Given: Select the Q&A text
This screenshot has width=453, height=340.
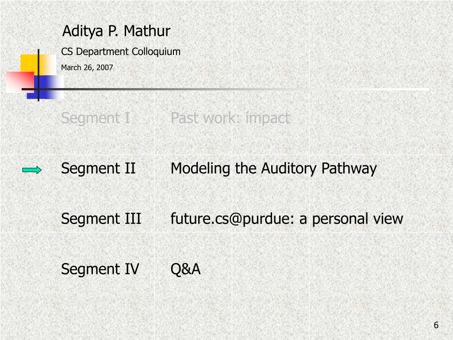Looking at the screenshot, I should click(x=185, y=269).
